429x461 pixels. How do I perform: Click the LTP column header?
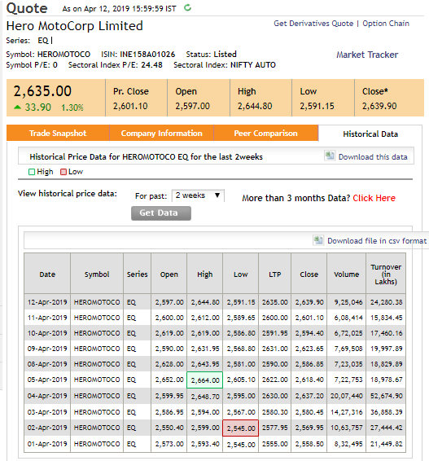[274, 274]
